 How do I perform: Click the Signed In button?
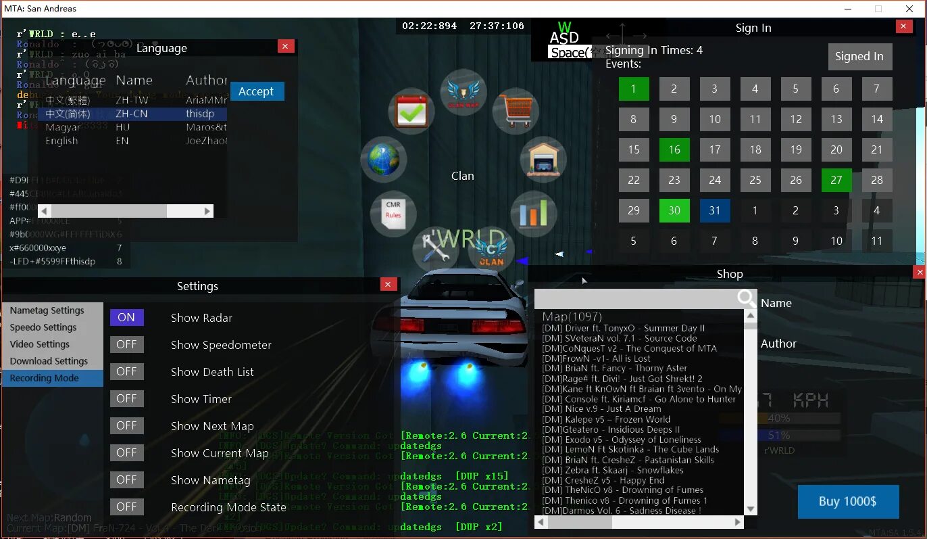click(x=860, y=57)
